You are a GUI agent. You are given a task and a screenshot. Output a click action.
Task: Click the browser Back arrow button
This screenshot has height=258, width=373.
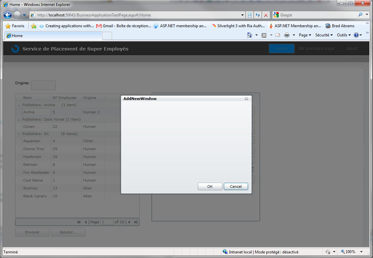[8, 15]
